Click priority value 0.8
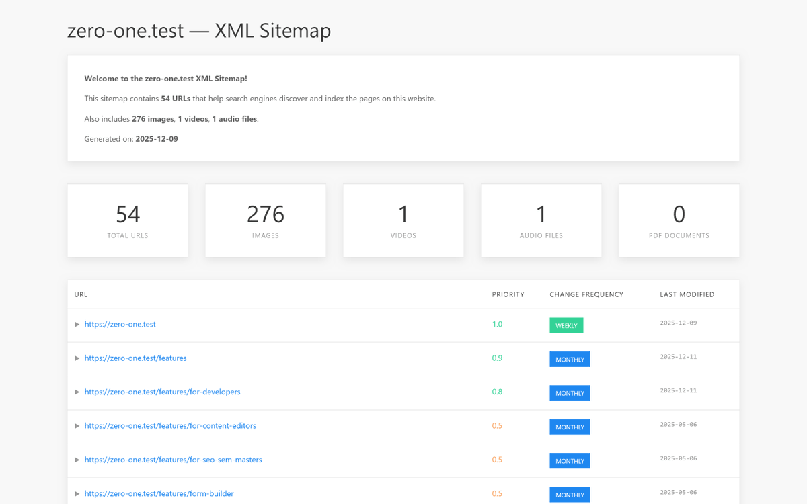 (x=497, y=392)
